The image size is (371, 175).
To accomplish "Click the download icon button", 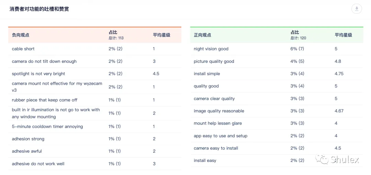I will pos(357,9).
